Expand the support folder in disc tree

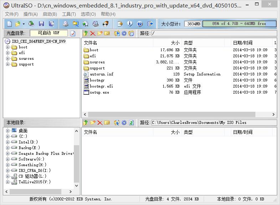click(x=7, y=64)
